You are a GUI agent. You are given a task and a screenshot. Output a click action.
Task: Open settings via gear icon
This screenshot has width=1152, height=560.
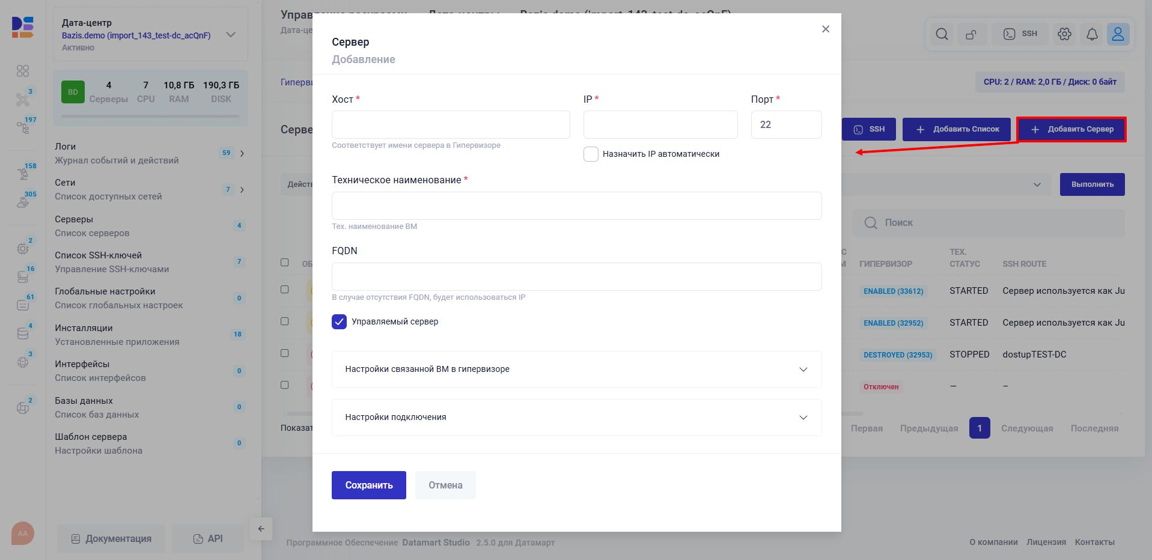point(1064,34)
